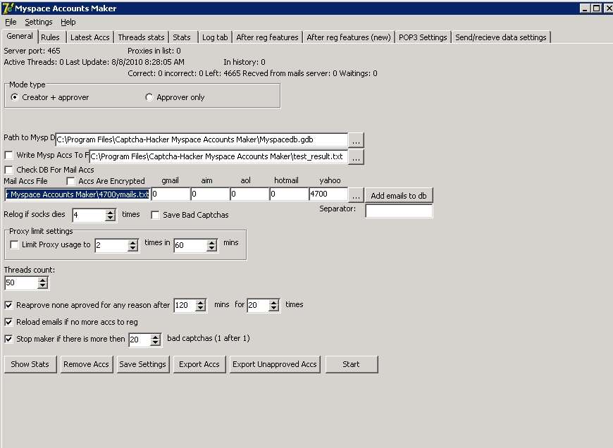Increase the proxy limit minutes value

211,242
